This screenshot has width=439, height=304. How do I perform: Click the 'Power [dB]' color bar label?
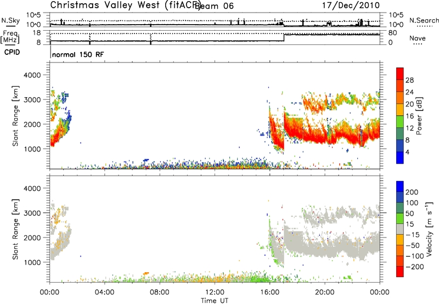[x=419, y=116]
